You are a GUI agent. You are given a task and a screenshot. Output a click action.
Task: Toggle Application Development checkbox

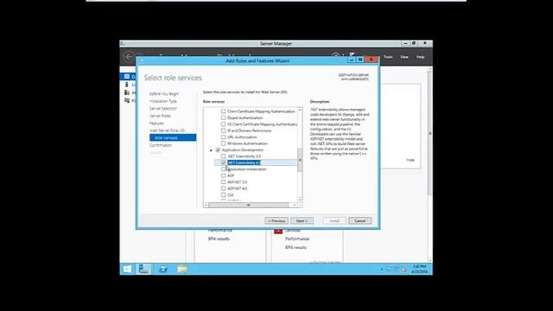[218, 149]
